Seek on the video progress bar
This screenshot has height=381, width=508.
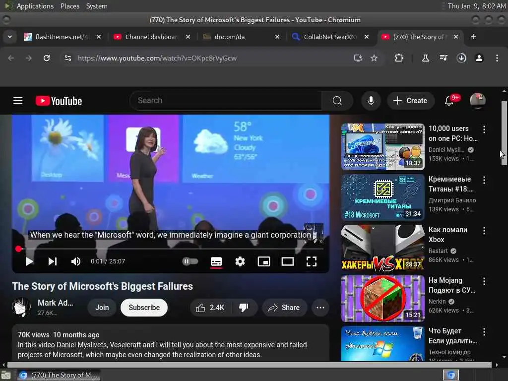(x=171, y=249)
